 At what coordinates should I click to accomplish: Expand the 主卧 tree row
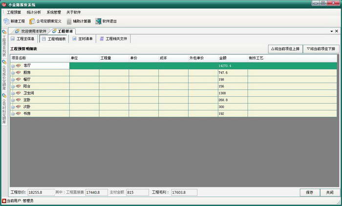(x=13, y=100)
